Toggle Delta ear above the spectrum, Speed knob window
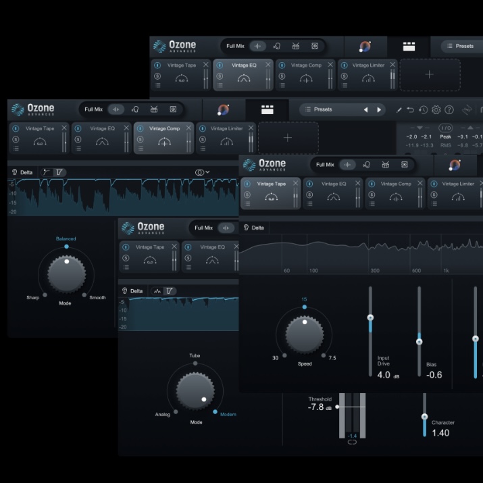 pyautogui.click(x=246, y=228)
